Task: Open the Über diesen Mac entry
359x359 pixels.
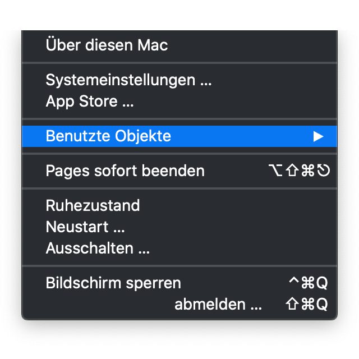Action: coord(107,45)
